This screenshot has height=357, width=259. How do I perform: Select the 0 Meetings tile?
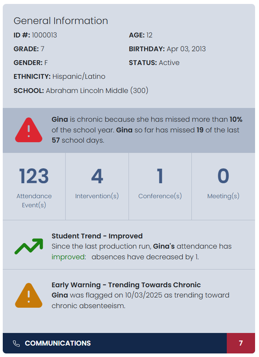[x=223, y=186]
